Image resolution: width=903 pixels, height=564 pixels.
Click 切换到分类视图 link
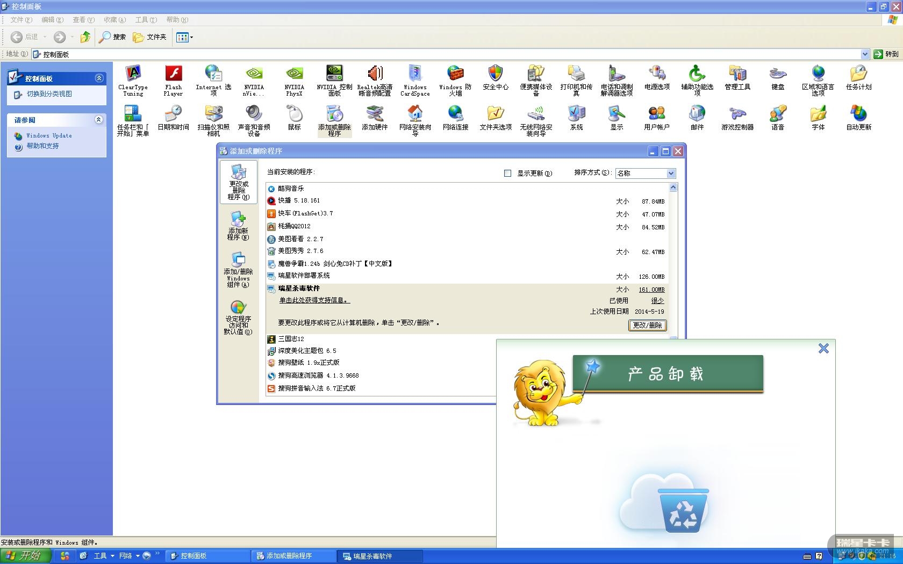(x=49, y=94)
